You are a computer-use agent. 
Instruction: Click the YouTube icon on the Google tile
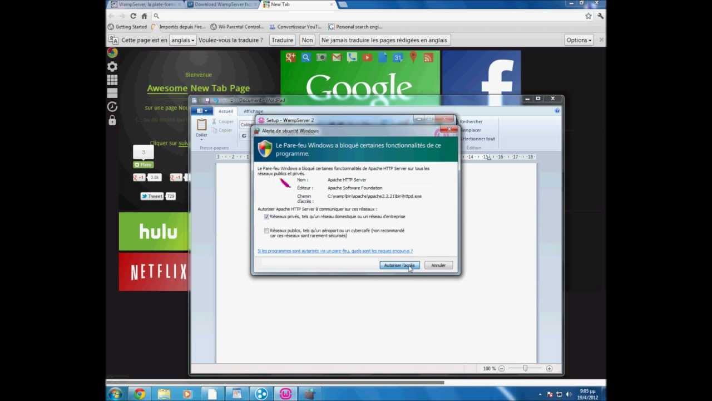click(x=367, y=57)
